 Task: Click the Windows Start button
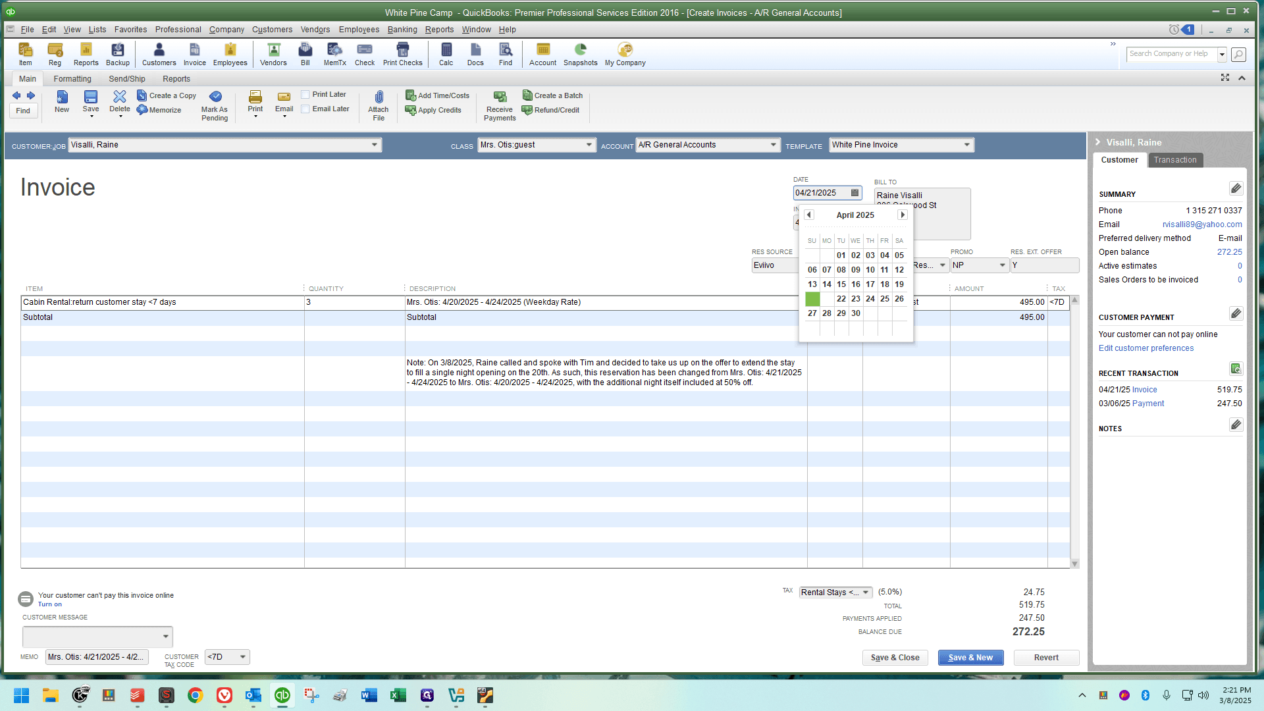click(21, 695)
